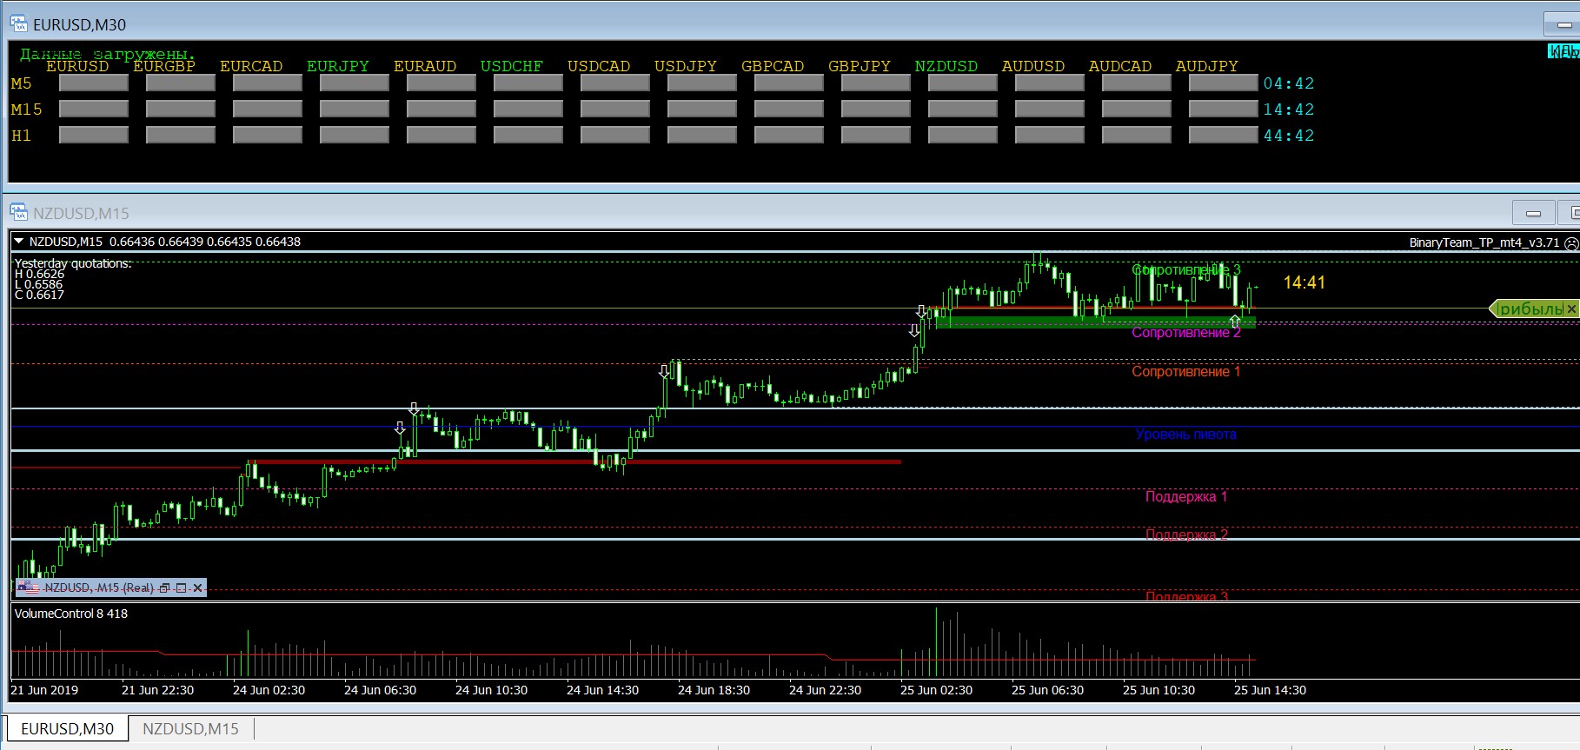
Task: Select the H1 cell for AUDJPY
Action: point(1224,136)
